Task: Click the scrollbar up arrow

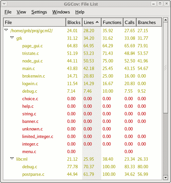Action: (165, 20)
